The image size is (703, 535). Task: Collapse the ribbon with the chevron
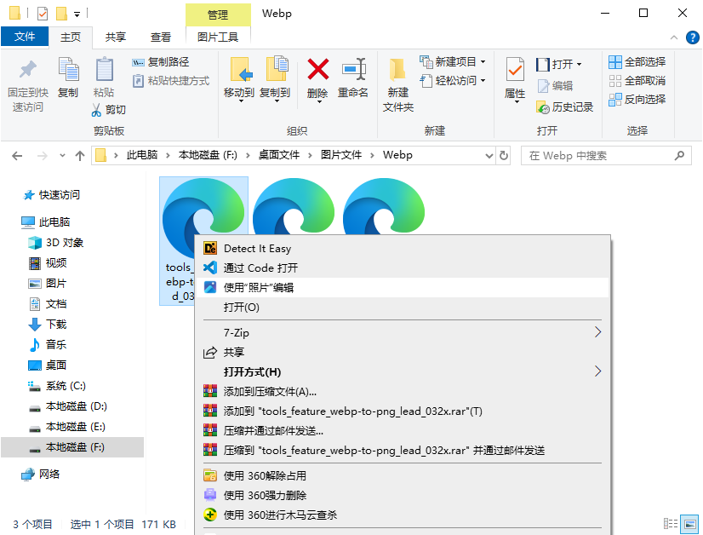[x=674, y=37]
